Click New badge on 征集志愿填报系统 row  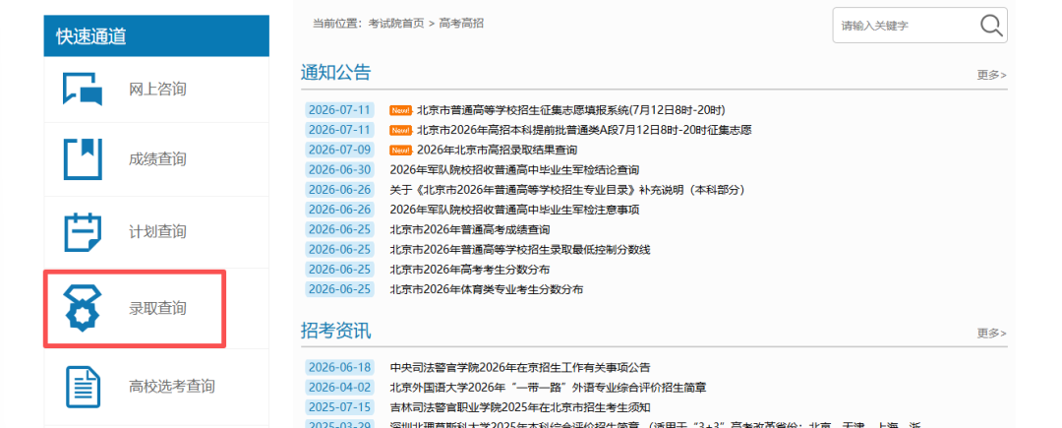pos(400,110)
